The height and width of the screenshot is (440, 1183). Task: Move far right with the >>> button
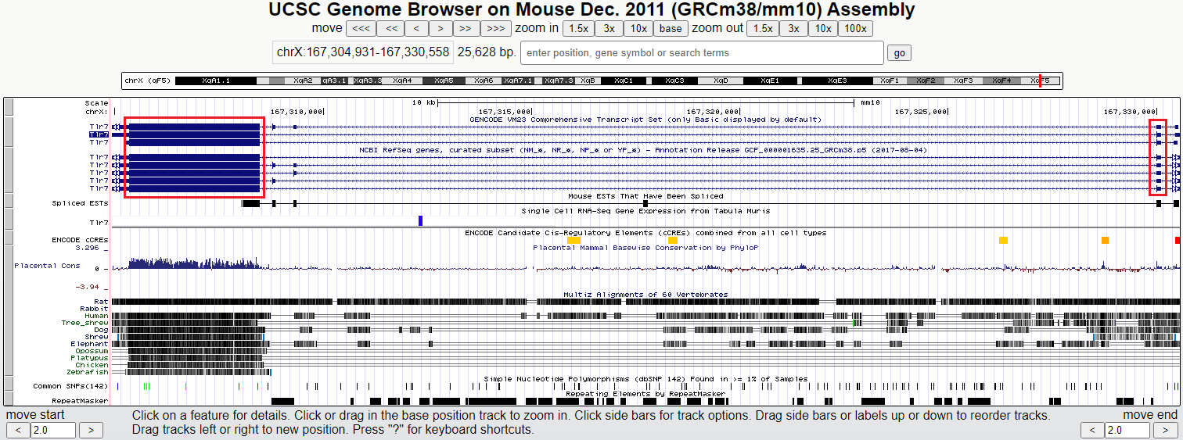point(495,29)
